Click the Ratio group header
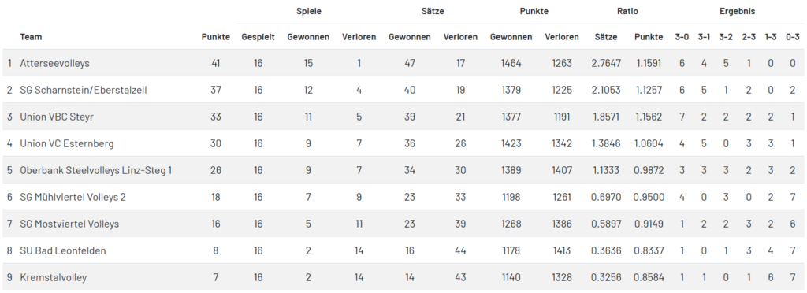The image size is (807, 293). click(627, 11)
